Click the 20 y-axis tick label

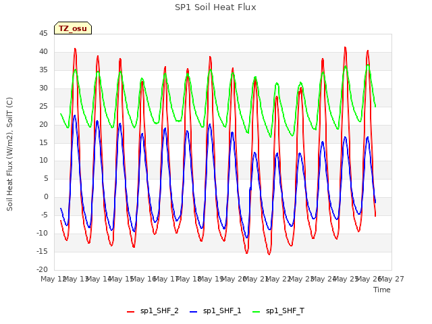click(43, 124)
